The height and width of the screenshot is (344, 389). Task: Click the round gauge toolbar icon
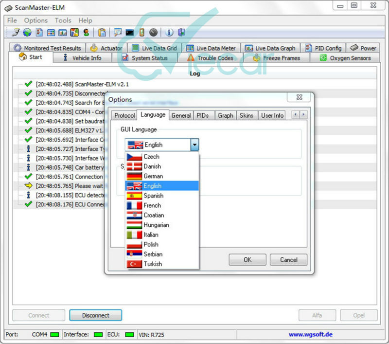(154, 33)
